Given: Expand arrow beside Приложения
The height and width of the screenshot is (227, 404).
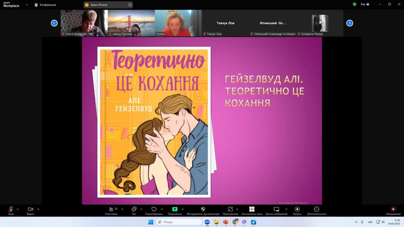Looking at the screenshot, I should [x=237, y=209].
